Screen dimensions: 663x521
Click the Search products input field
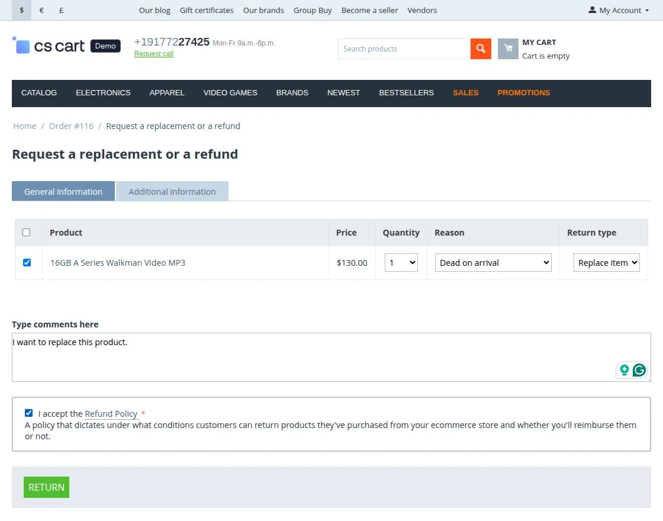tap(404, 49)
